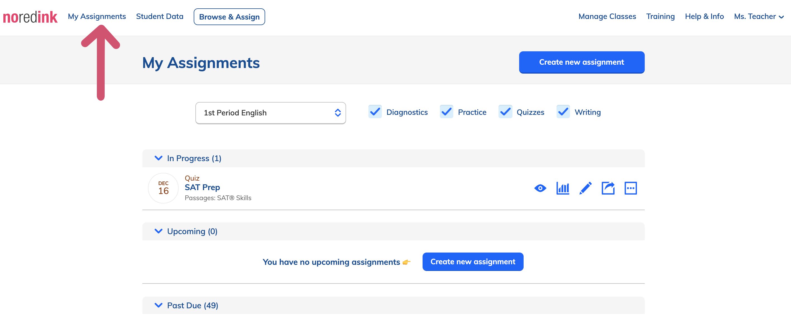Open the Training page

(660, 16)
